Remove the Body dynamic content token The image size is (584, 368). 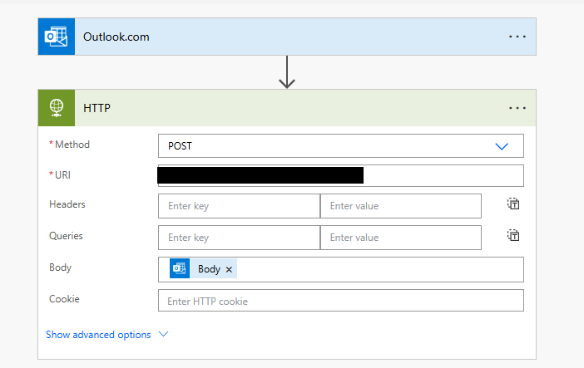coord(229,269)
